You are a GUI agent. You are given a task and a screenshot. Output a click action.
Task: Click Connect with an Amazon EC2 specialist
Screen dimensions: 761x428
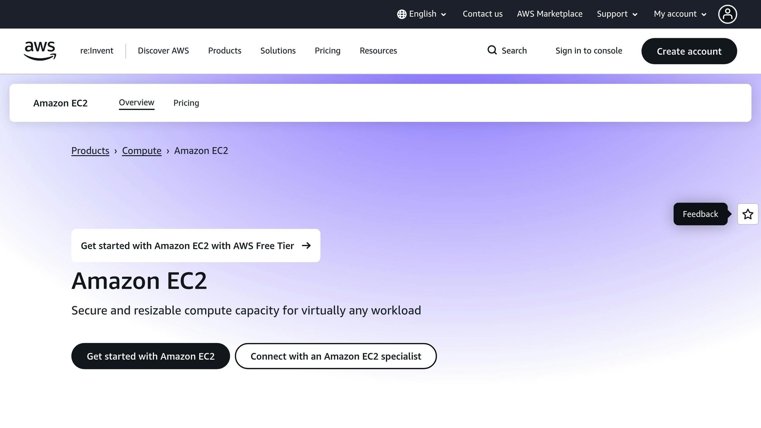(336, 356)
